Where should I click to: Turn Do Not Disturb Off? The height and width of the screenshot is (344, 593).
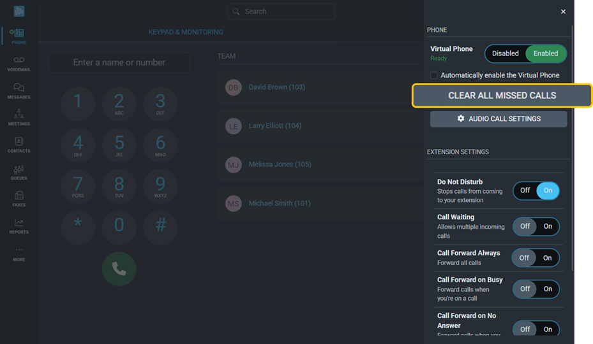point(525,190)
